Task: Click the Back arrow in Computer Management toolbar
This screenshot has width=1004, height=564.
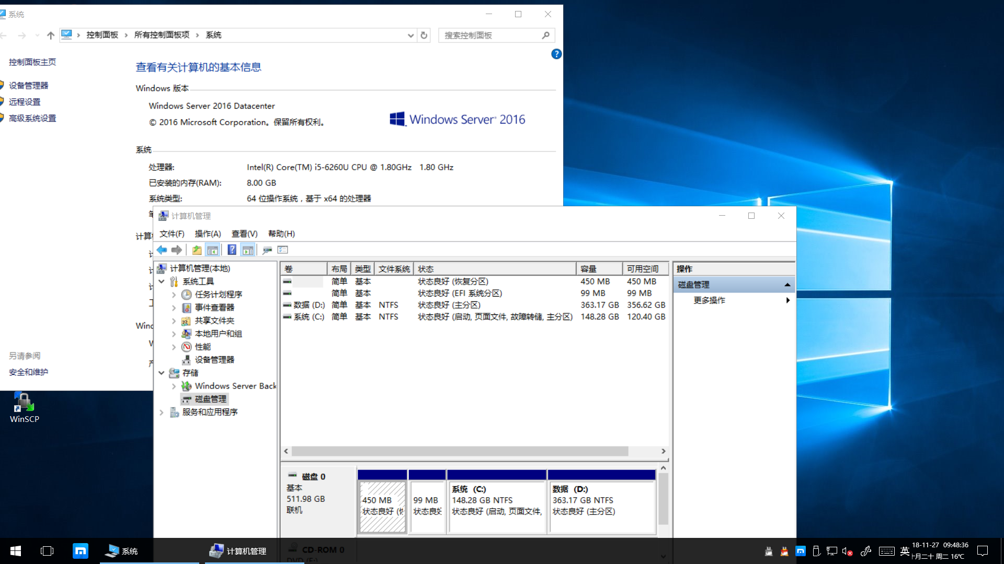Action: click(x=162, y=250)
